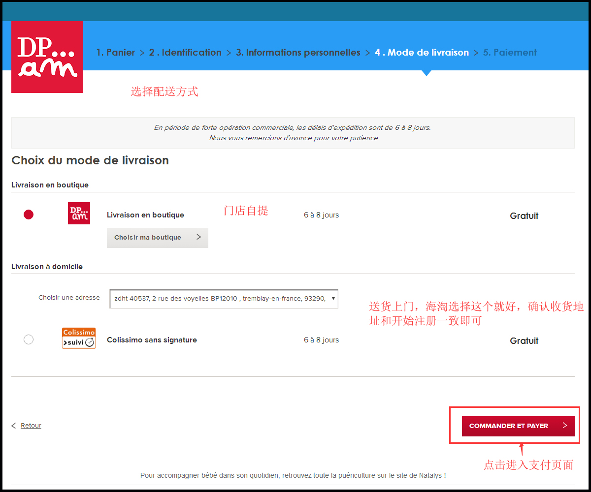Click step 5. Paiement
The image size is (591, 492).
[510, 52]
